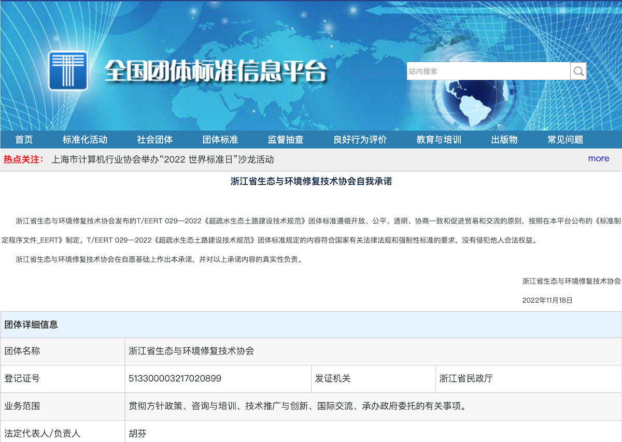Focus the 站内搜索 search field
Viewport: 622px width, 442px height.
point(488,71)
